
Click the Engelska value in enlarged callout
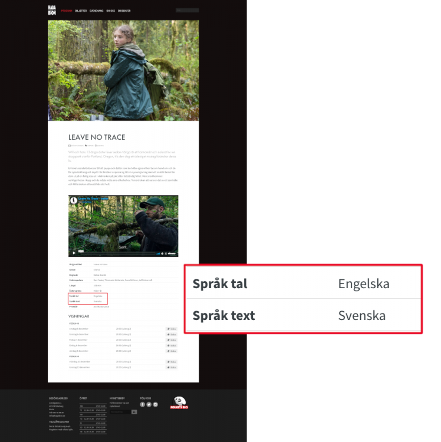click(364, 284)
